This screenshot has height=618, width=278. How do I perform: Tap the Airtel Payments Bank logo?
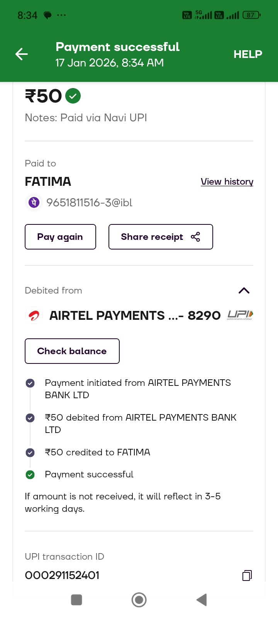tap(34, 316)
